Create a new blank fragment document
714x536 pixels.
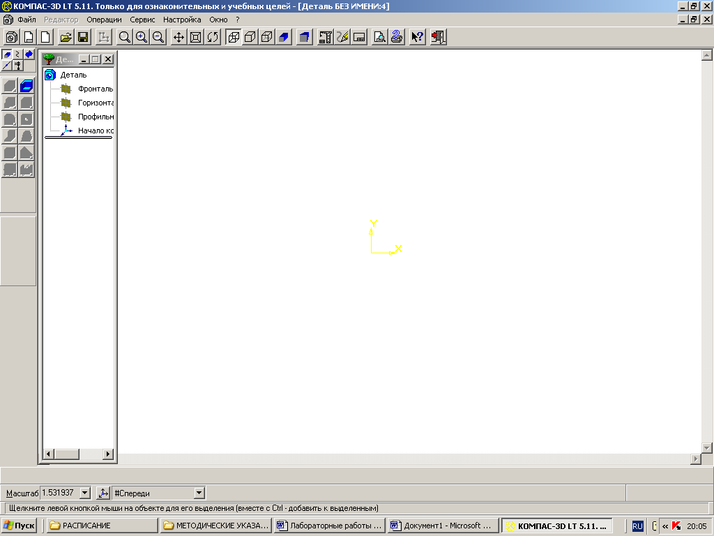pyautogui.click(x=45, y=37)
